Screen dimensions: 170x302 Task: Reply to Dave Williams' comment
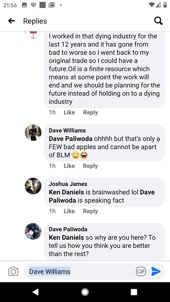[x=90, y=166]
